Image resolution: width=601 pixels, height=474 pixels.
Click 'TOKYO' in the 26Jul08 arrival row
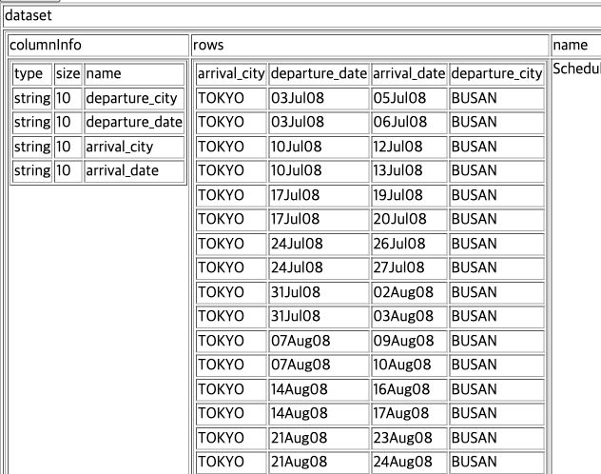pos(231,244)
